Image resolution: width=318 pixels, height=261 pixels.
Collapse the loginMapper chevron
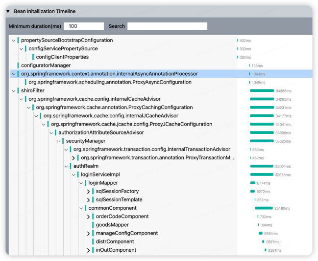click(x=81, y=183)
